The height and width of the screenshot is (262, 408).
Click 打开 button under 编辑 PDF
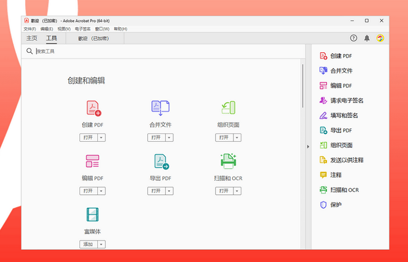[89, 191]
